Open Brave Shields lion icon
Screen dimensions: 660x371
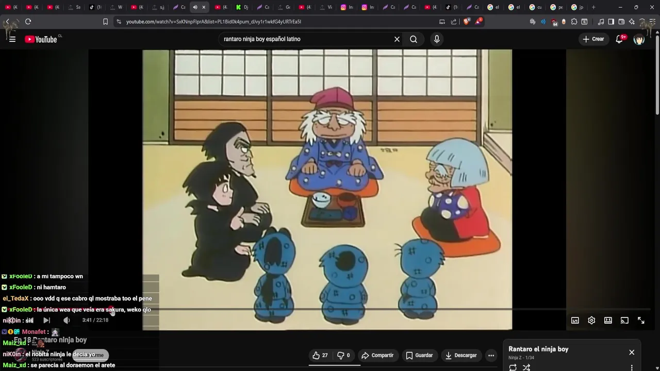[x=467, y=22]
